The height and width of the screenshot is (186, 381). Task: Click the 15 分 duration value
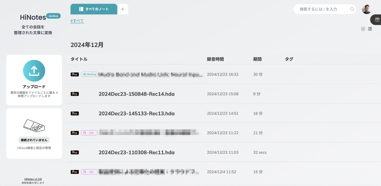[258, 172]
